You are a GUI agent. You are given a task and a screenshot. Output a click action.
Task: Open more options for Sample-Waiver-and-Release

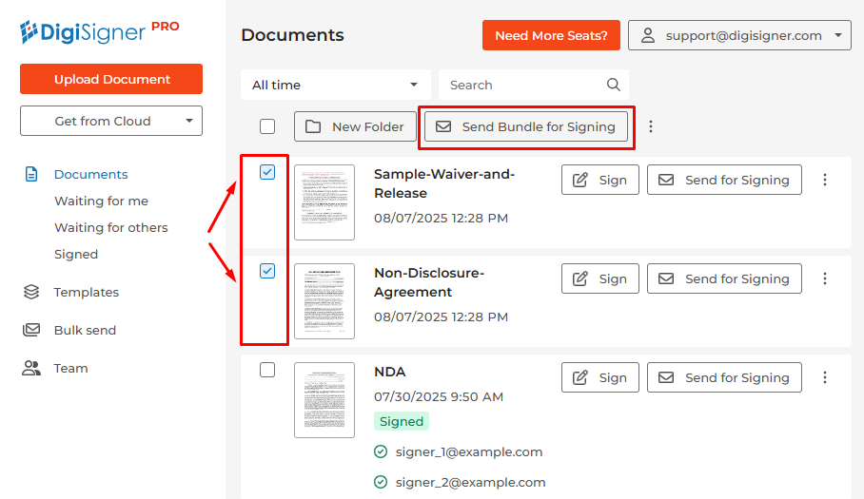825,180
